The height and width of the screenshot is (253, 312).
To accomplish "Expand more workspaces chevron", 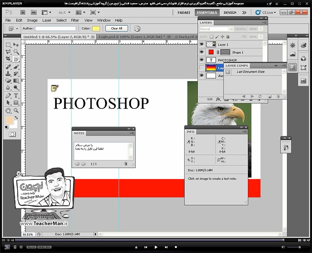I will (x=244, y=12).
